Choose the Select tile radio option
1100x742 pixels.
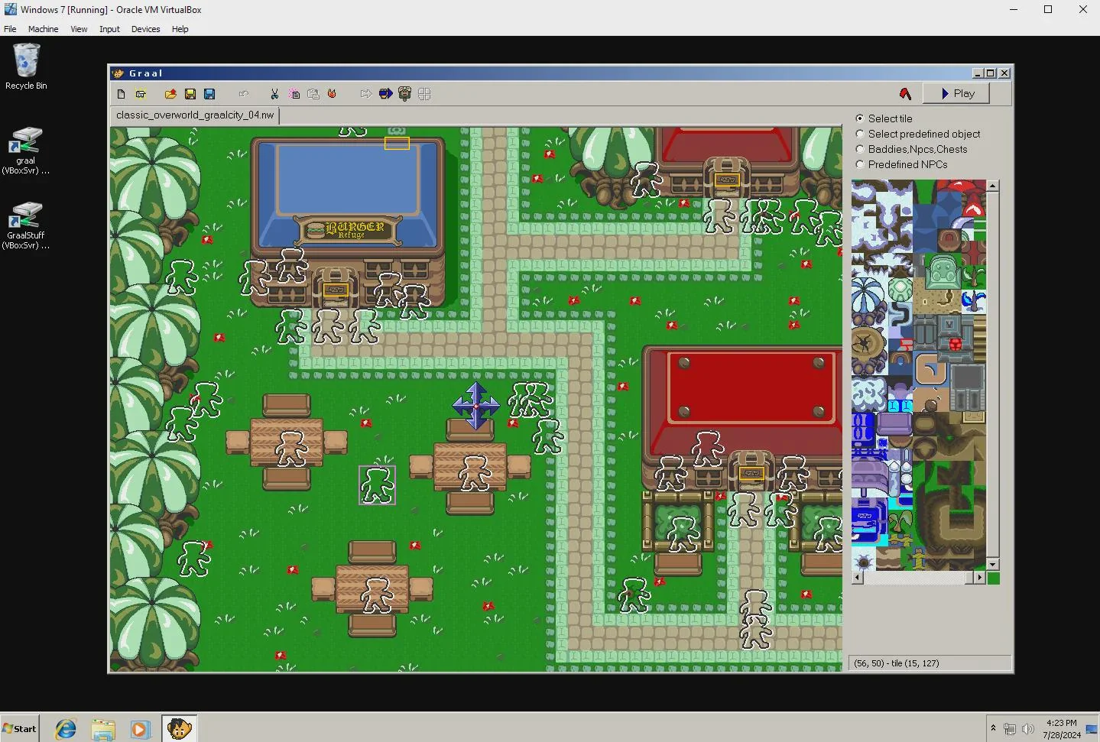884,118
